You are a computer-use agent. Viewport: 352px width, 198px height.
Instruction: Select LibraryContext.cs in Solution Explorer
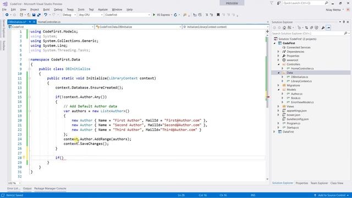tap(301, 81)
